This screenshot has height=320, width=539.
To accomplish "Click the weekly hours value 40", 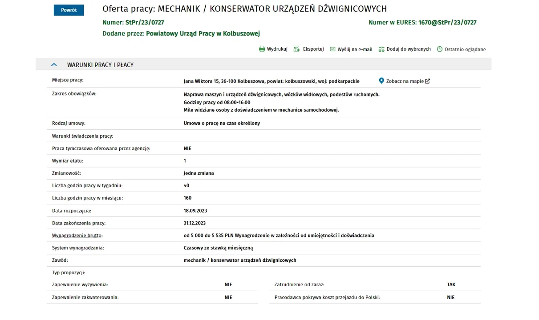I will [186, 185].
